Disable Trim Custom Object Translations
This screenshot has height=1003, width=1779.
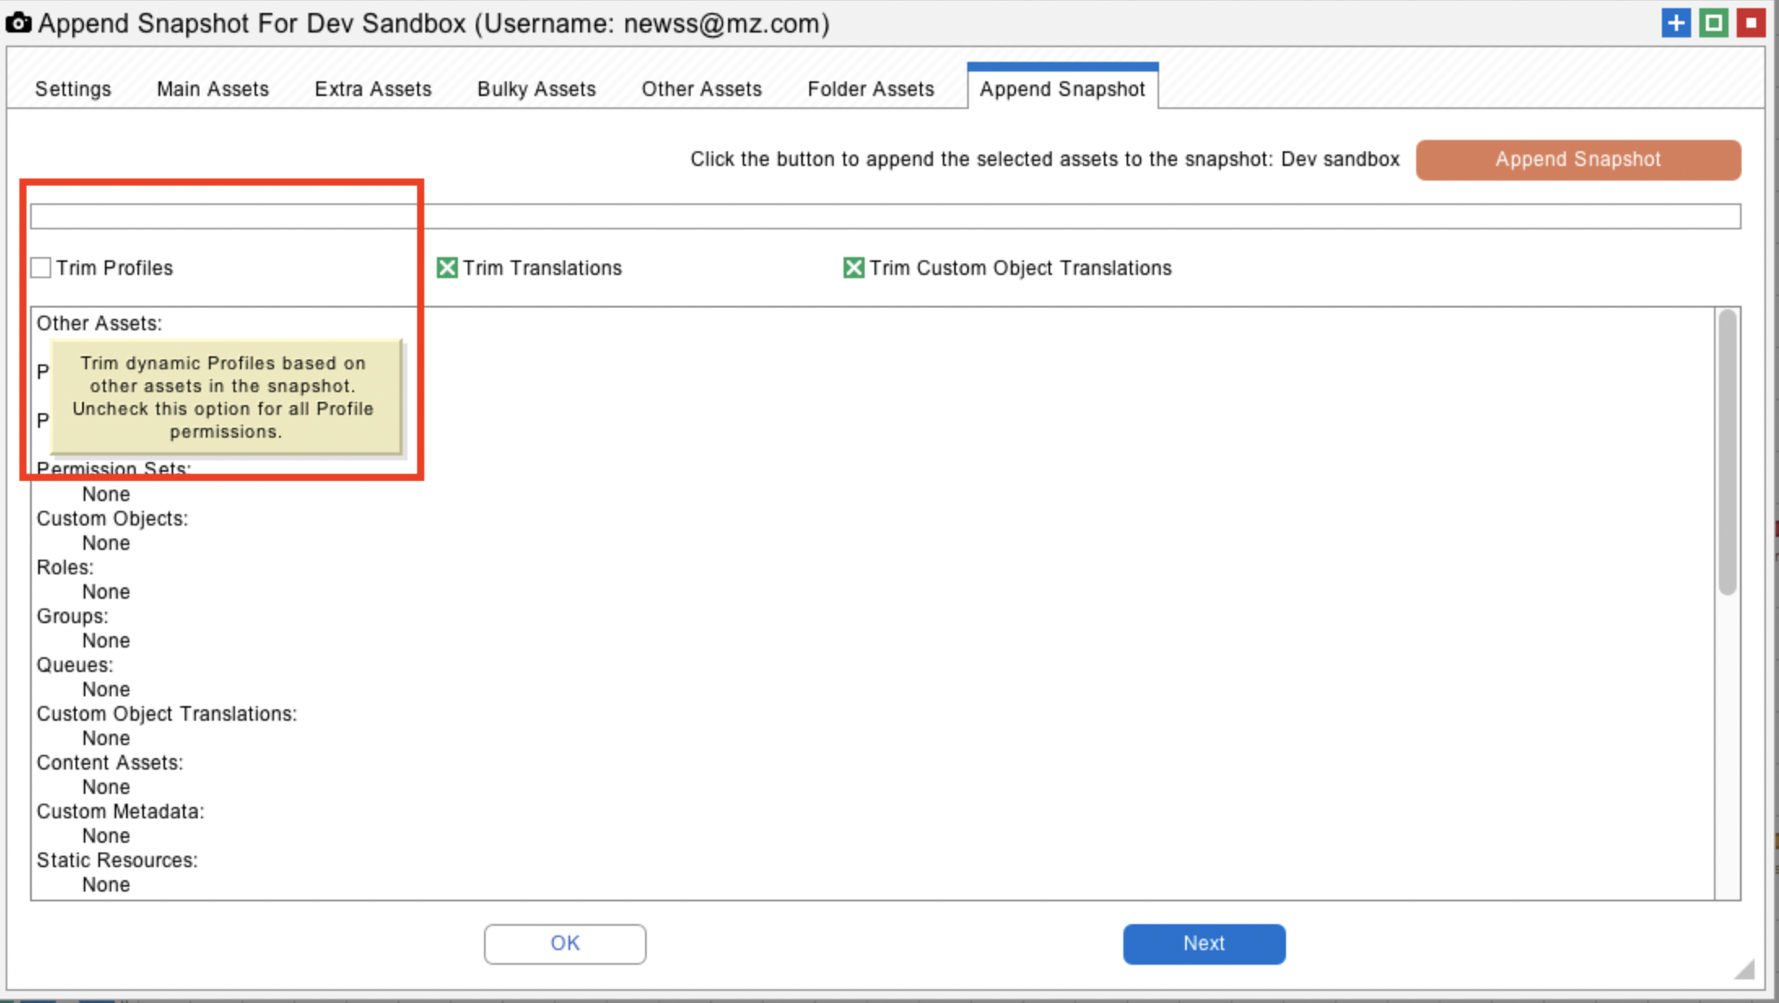853,268
